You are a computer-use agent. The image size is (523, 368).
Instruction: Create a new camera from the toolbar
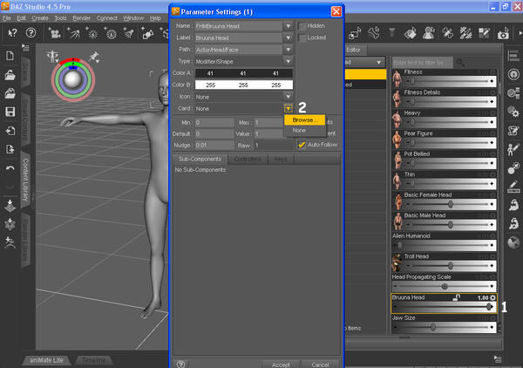tap(55, 33)
